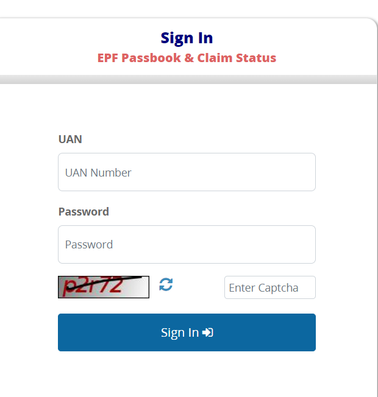Click the Sign In label on blue button
378x397 pixels.
[x=179, y=332]
